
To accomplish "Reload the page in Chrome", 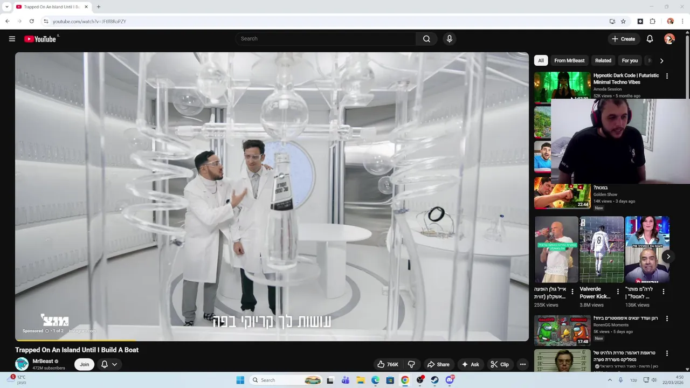I will coord(32,22).
